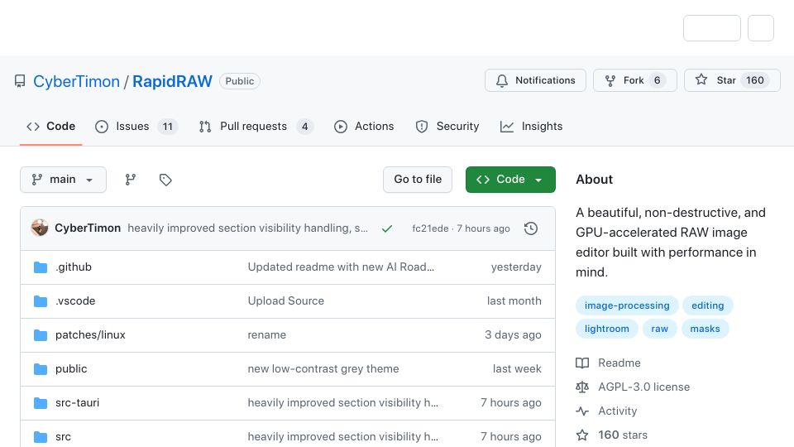Viewport: 794px width, 447px height.
Task: Expand the main branch dropdown
Action: coord(64,180)
